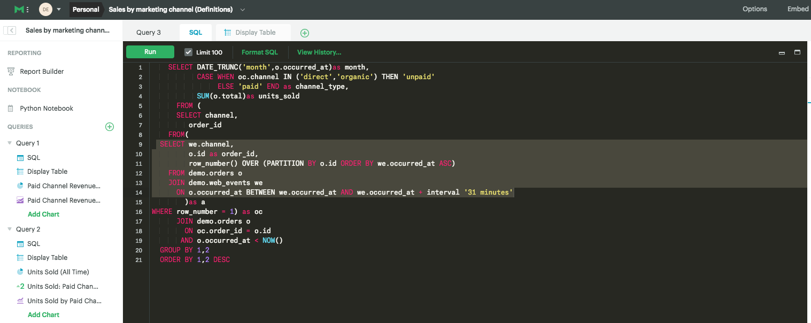The width and height of the screenshot is (811, 323).
Task: Select the SQL tab
Action: pos(196,33)
